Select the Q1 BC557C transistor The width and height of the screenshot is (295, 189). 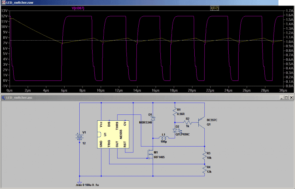202,122
